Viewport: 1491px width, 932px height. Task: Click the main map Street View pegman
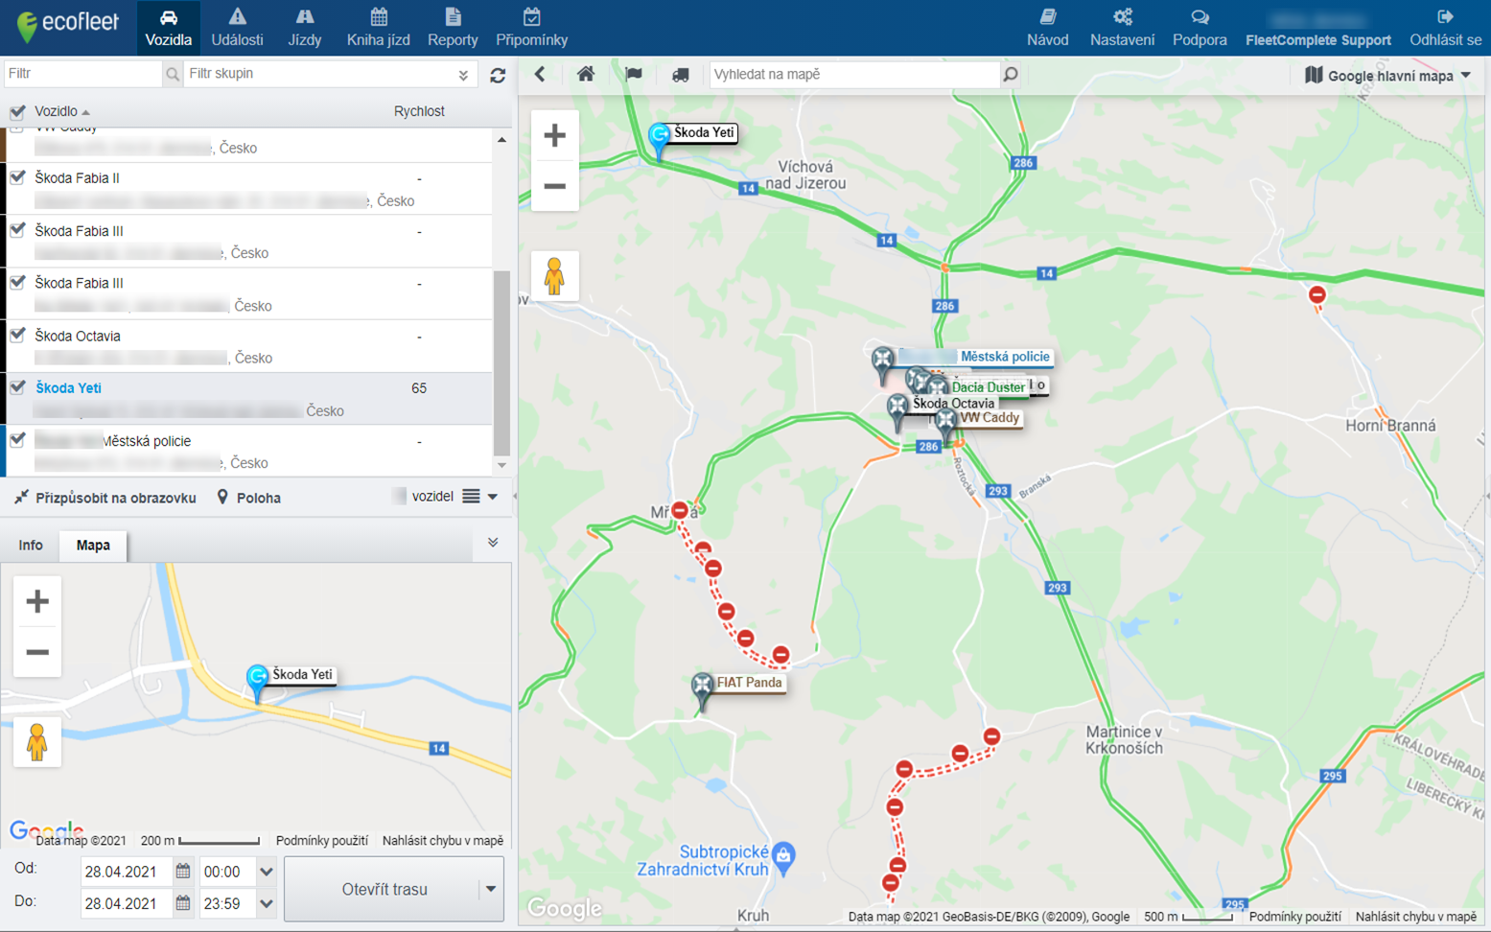[x=555, y=276]
